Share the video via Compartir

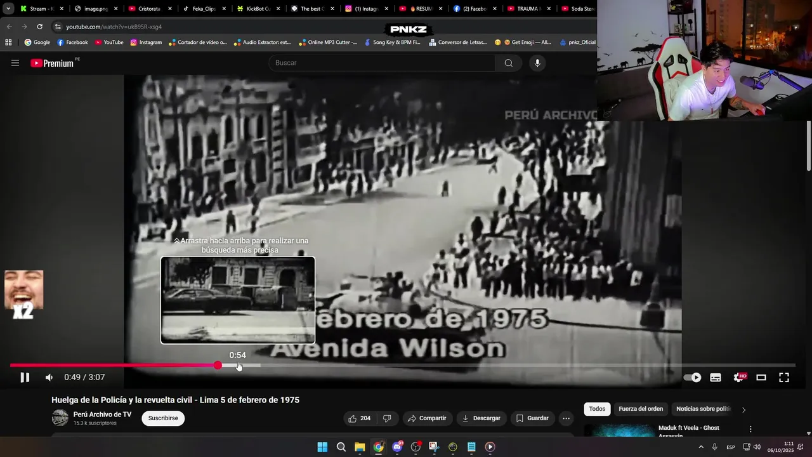[427, 418]
